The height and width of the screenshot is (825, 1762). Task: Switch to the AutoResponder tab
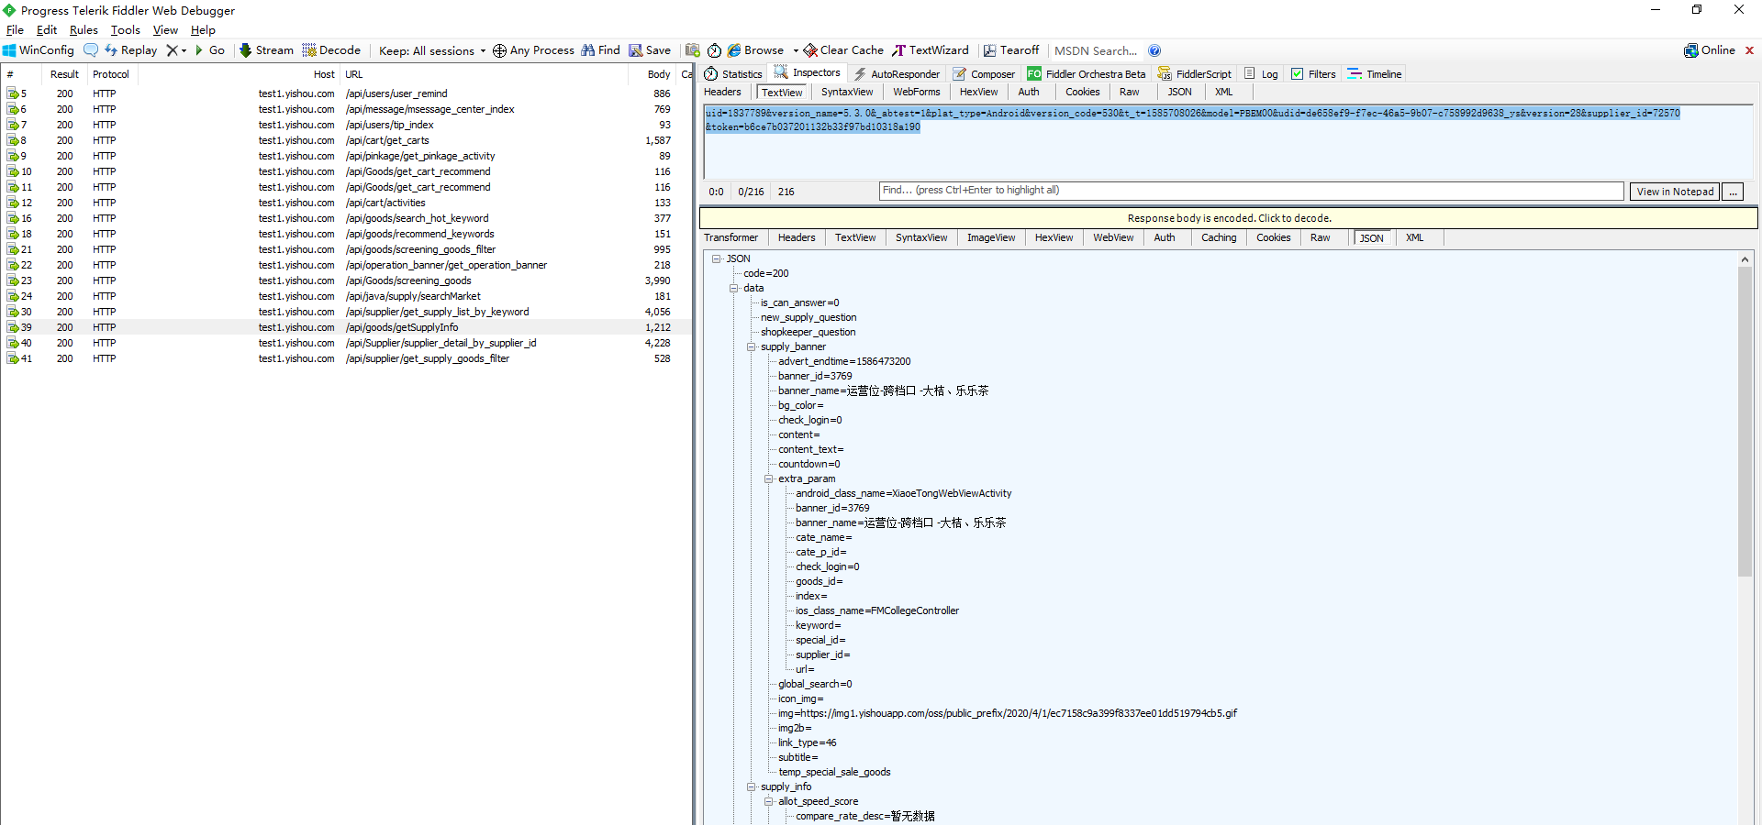[x=897, y=74]
